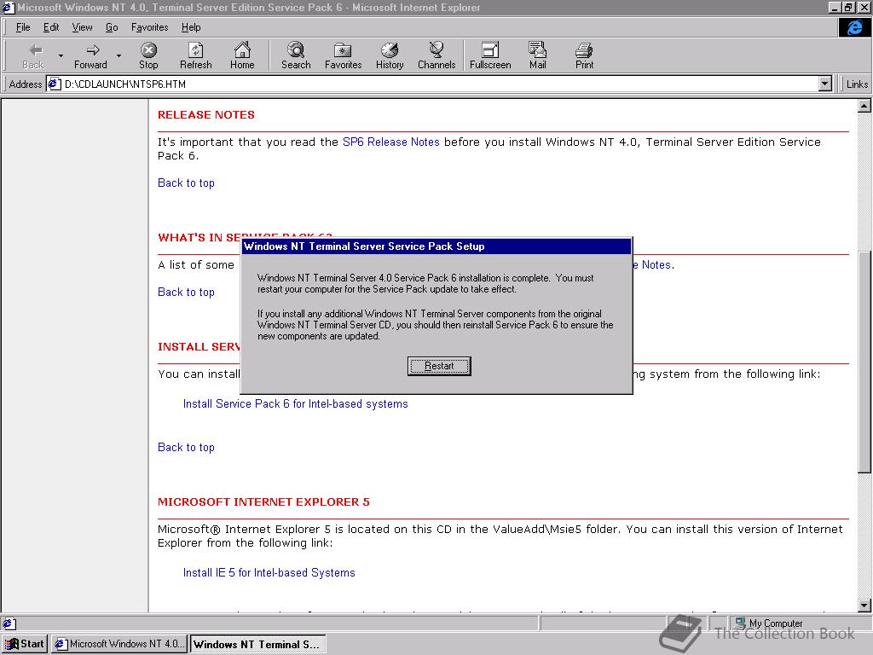The width and height of the screenshot is (873, 655).
Task: Click the Address bar URL field
Action: [440, 84]
